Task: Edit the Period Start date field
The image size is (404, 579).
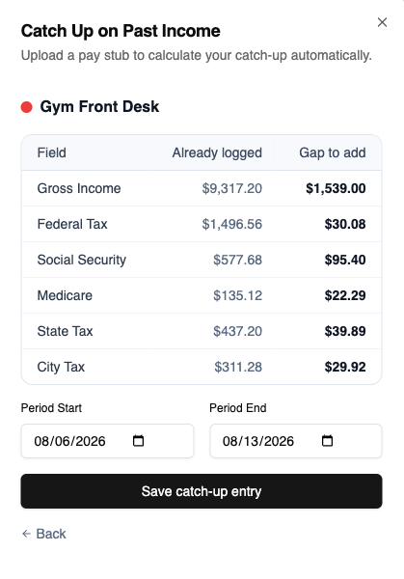Action: pyautogui.click(x=107, y=441)
